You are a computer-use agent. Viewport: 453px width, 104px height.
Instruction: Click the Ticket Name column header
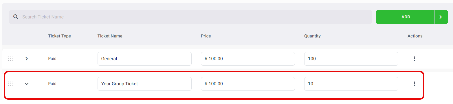click(110, 36)
